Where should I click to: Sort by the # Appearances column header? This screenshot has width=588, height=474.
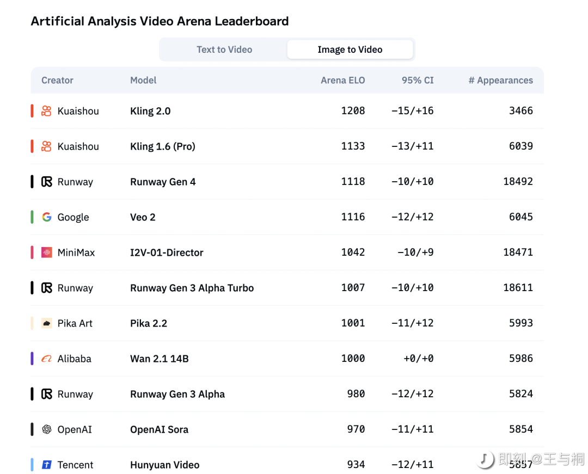[501, 80]
